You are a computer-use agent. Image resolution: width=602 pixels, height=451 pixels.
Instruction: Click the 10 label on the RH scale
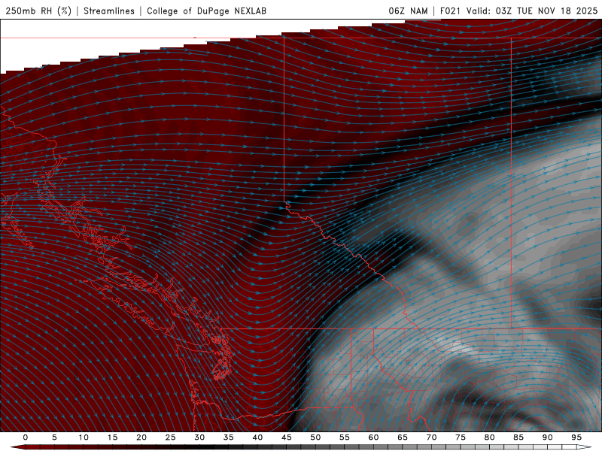pos(84,437)
